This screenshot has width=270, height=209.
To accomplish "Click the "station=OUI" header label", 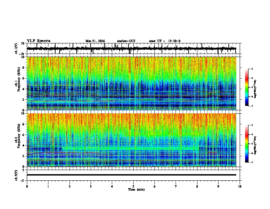I will click(126, 41).
